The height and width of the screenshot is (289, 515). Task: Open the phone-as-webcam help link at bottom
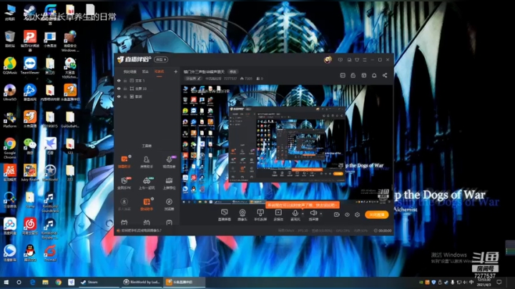142,230
